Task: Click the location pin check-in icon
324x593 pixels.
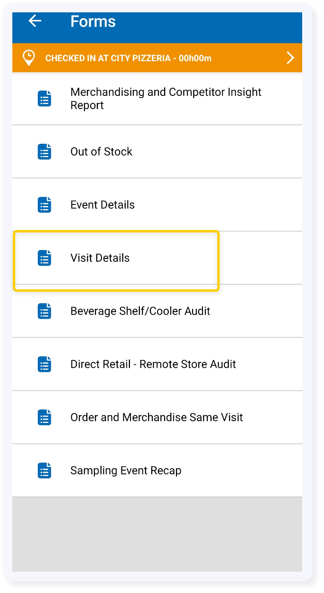Action: point(29,58)
